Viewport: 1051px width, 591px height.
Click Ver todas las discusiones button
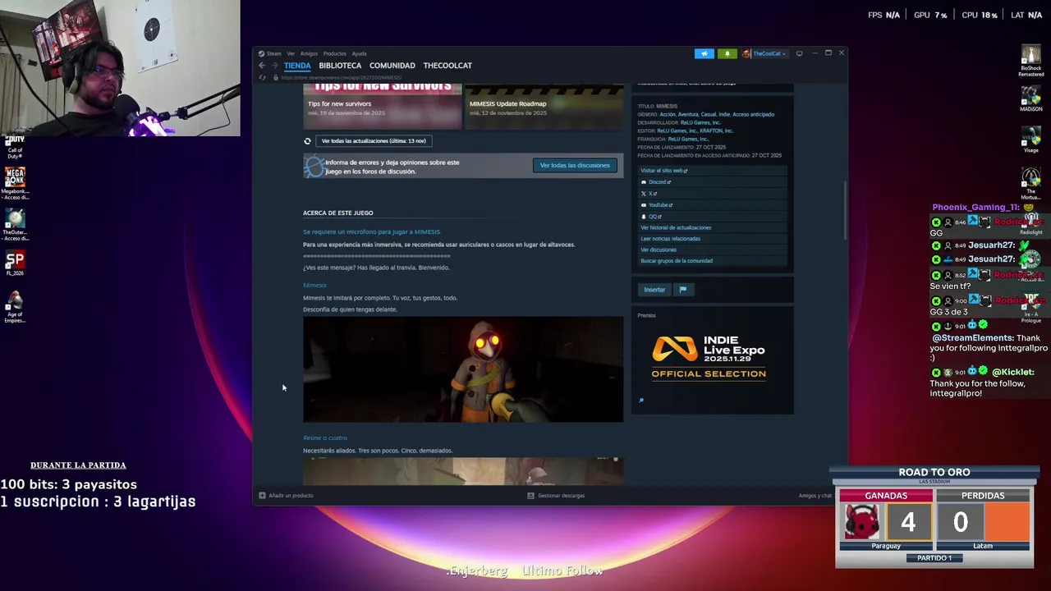575,165
